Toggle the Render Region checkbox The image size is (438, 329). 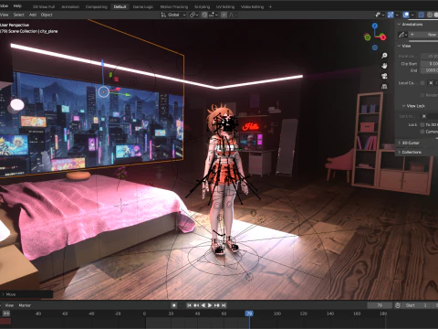point(422,95)
